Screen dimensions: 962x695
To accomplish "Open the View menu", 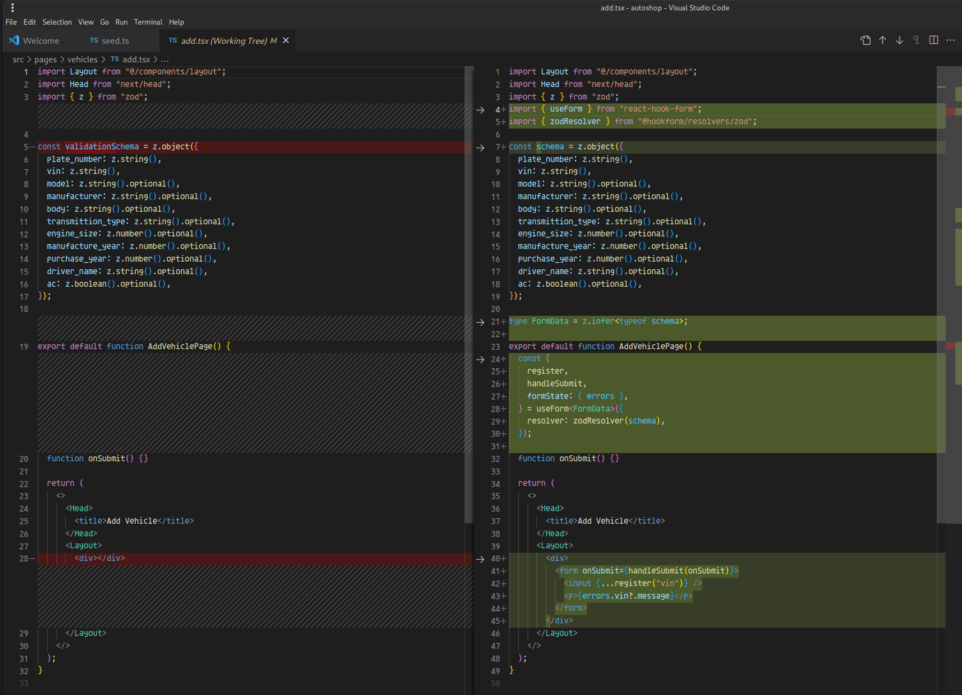I will [86, 22].
